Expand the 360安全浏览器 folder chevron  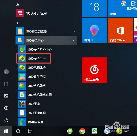74,31
